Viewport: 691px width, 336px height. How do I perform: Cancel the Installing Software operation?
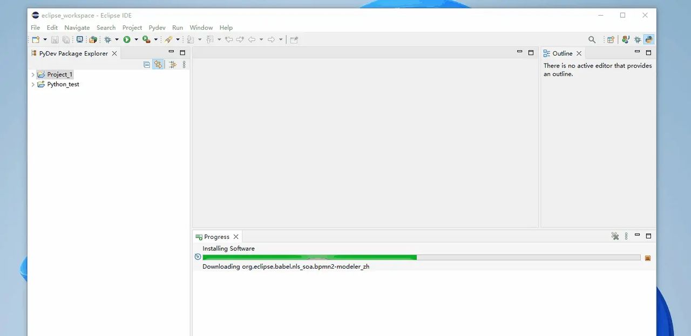(x=648, y=258)
